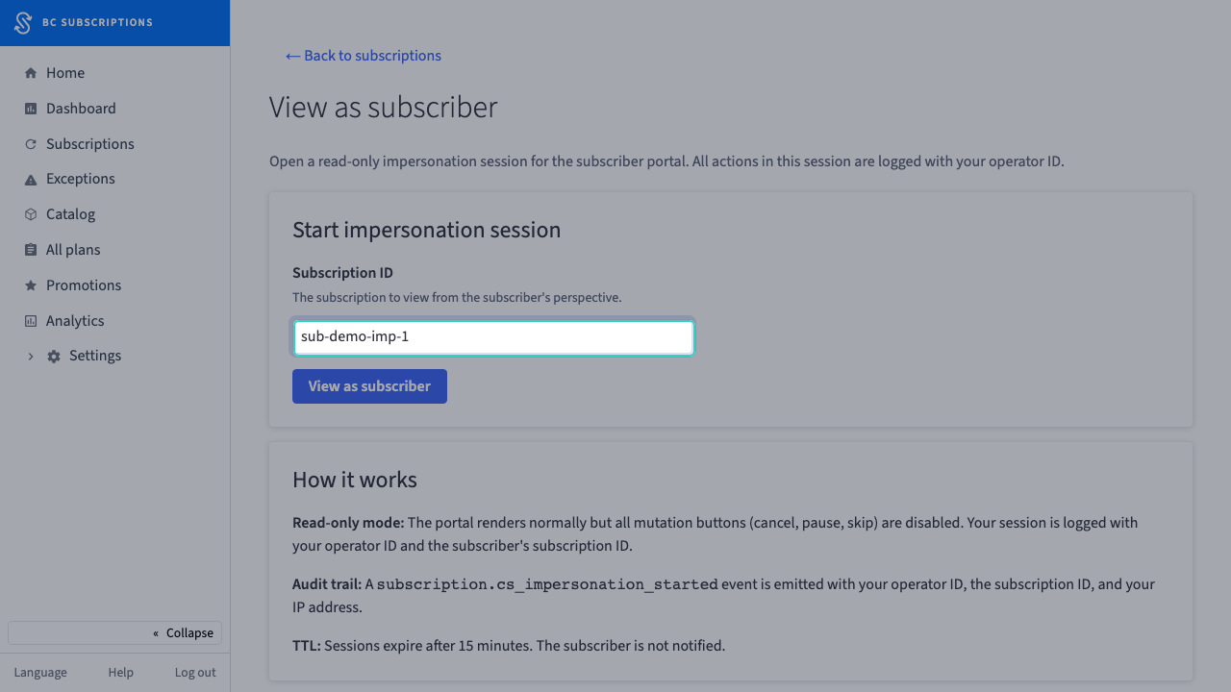Click the Subscriptions refresh-arrow icon
Viewport: 1231px width, 692px height.
[31, 144]
